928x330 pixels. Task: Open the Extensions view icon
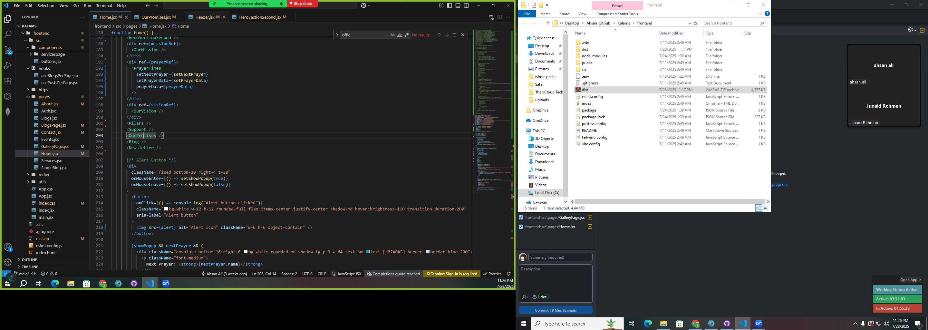coord(7,81)
